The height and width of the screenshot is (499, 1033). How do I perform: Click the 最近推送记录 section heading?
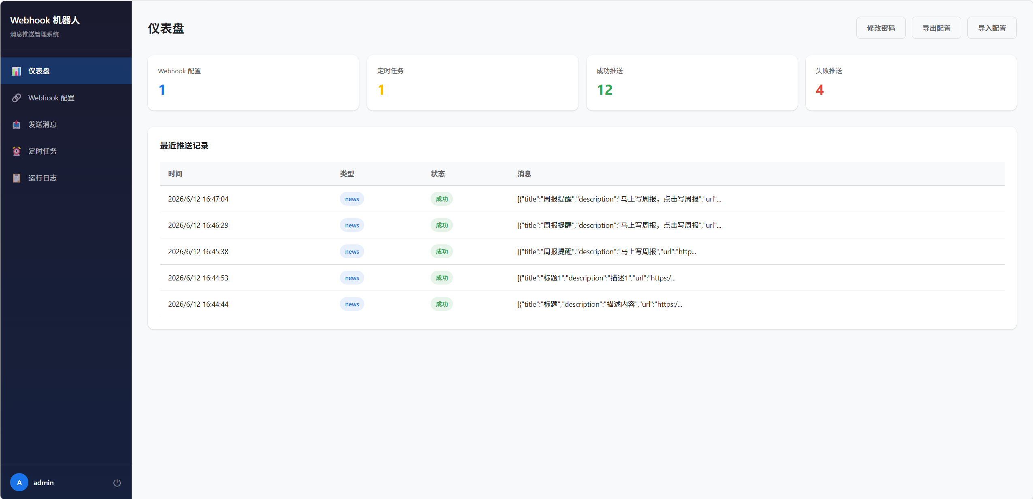[x=184, y=145]
